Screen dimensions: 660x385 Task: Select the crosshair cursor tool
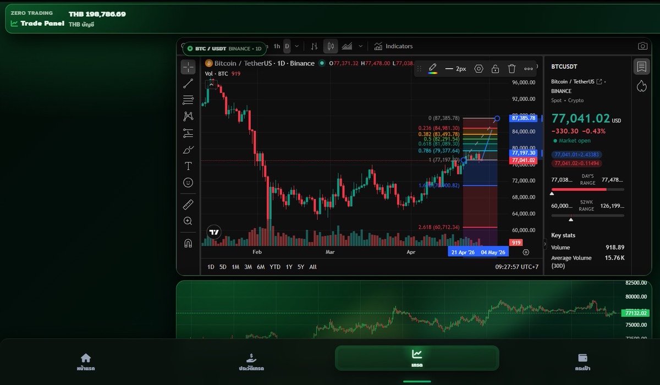click(188, 67)
